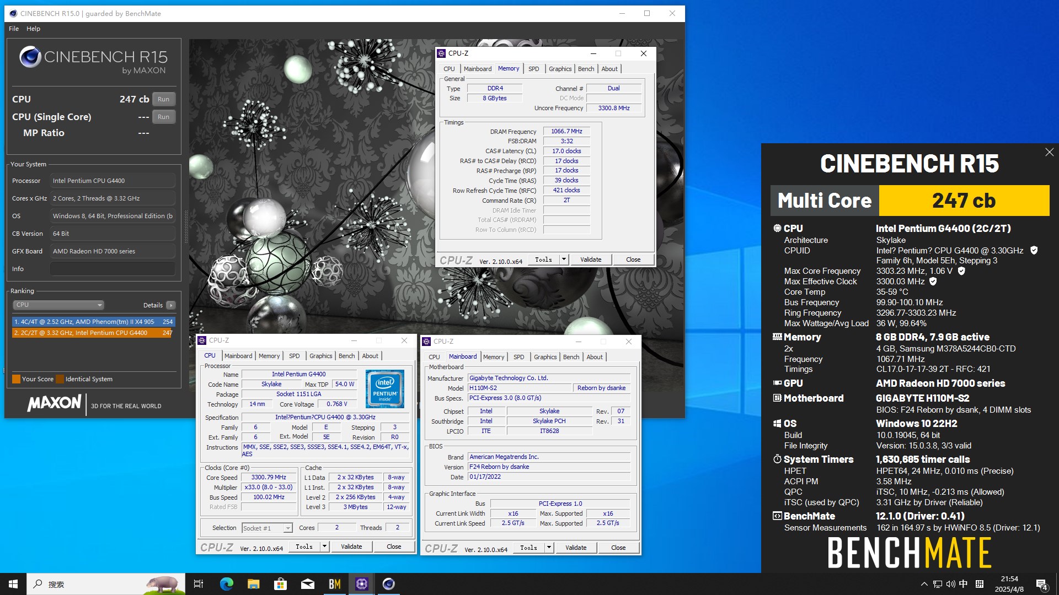Click CPU-Z icon in Memory window title bar
Image resolution: width=1059 pixels, height=595 pixels.
[x=441, y=53]
